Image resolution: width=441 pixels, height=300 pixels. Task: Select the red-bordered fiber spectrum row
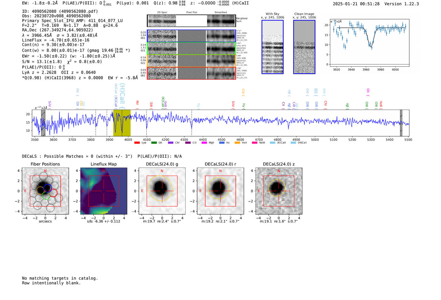tap(192, 73)
